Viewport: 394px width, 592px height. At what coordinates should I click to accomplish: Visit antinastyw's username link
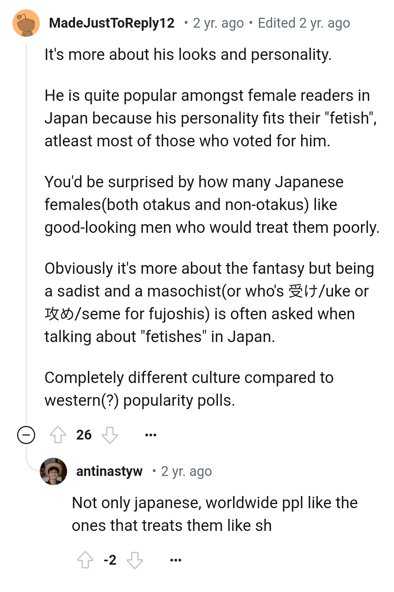coord(109,471)
